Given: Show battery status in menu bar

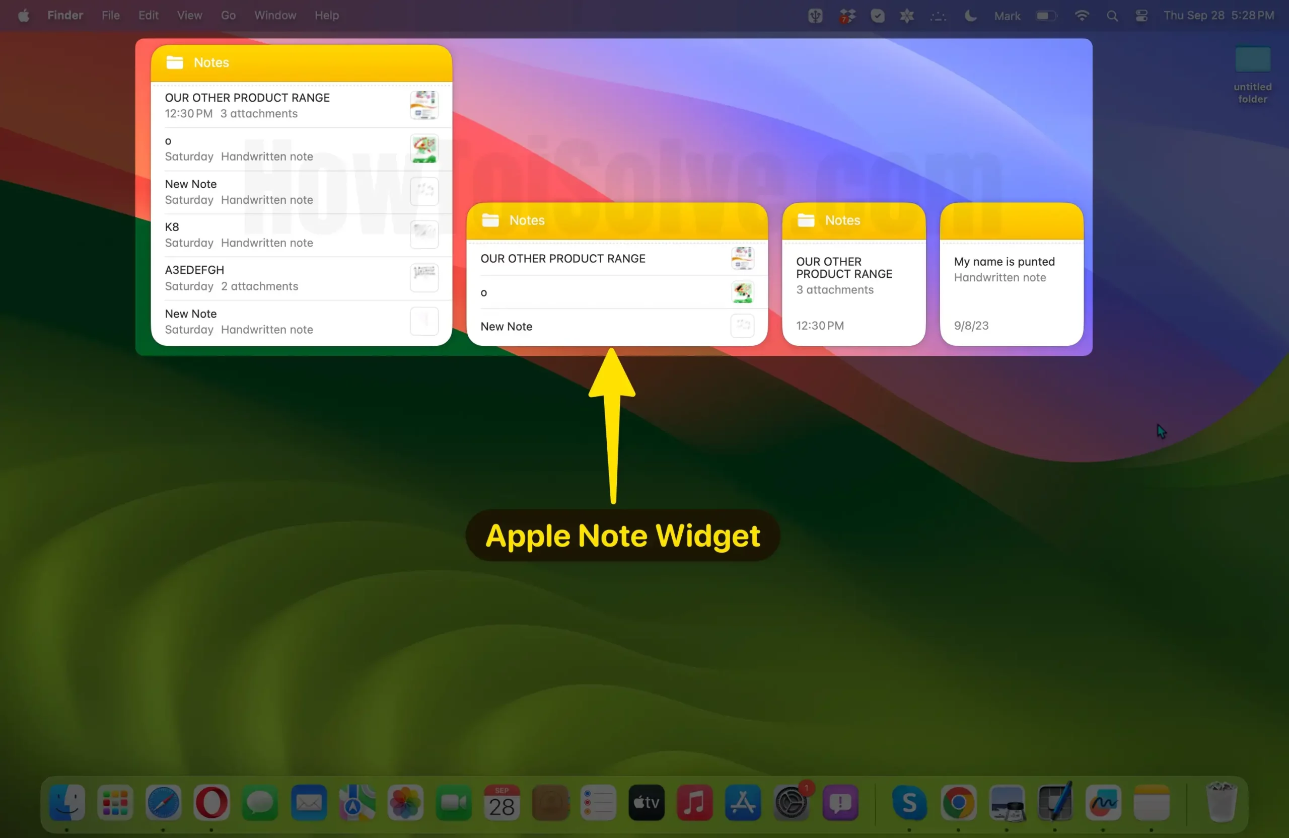Looking at the screenshot, I should (1046, 16).
